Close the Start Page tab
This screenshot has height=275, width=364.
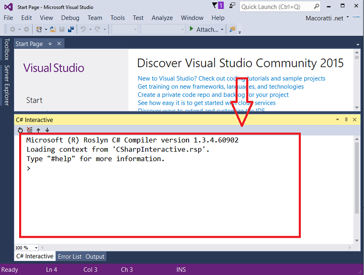59,44
